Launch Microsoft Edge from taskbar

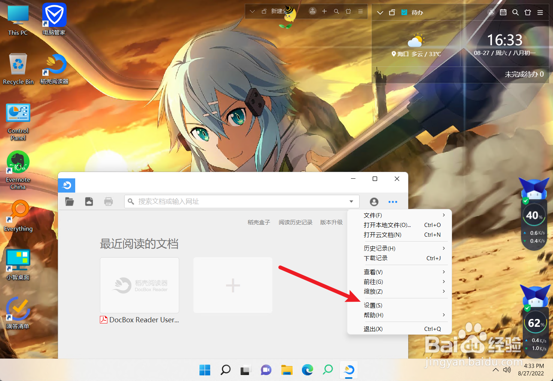click(307, 370)
